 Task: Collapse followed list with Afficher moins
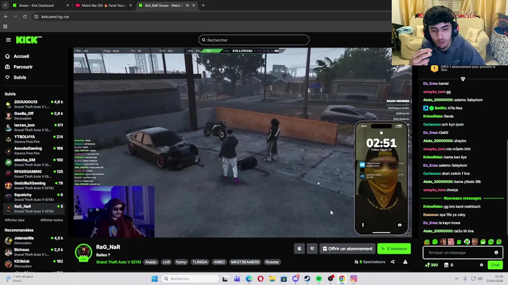pos(52,220)
